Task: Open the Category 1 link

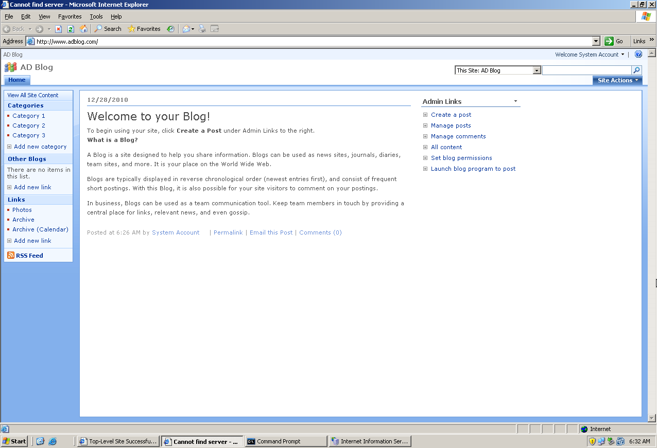Action: [29, 116]
